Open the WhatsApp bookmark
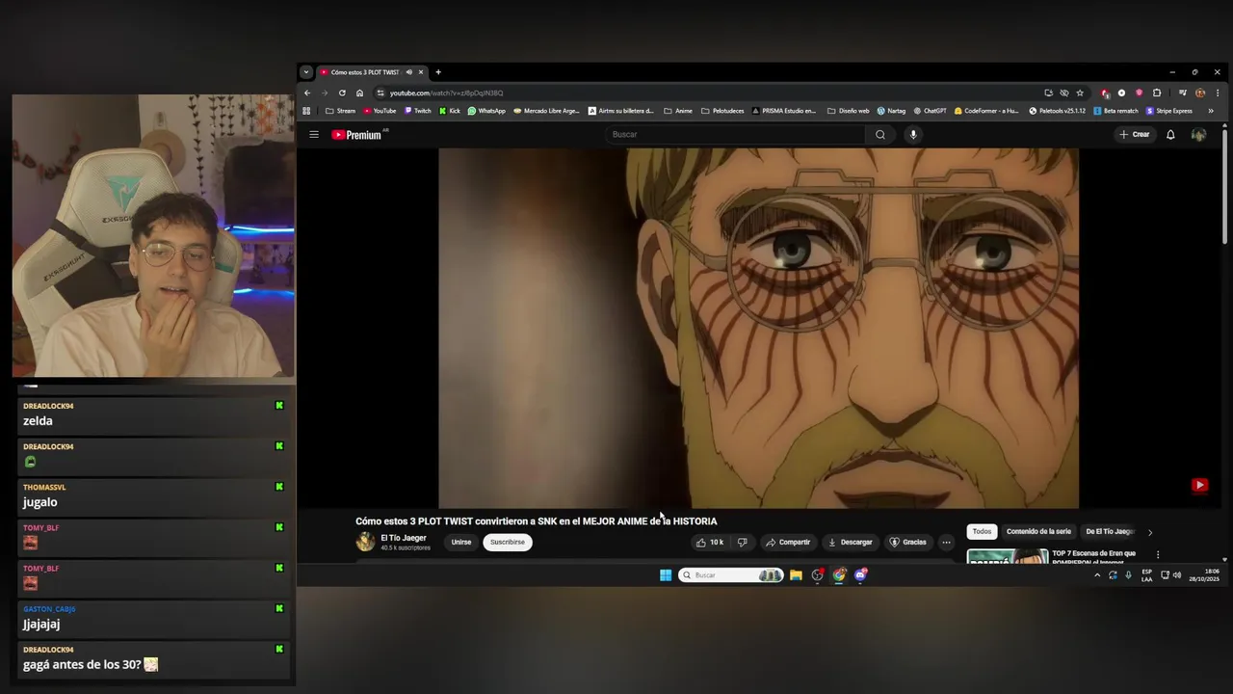The image size is (1233, 694). tap(486, 111)
